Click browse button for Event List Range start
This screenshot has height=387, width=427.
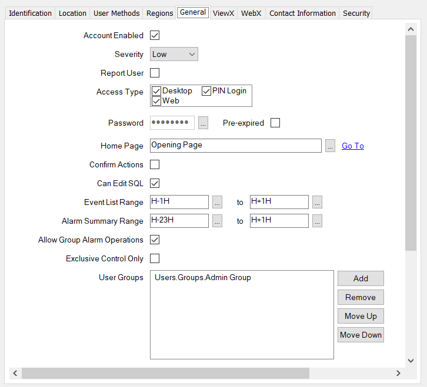pyautogui.click(x=217, y=203)
